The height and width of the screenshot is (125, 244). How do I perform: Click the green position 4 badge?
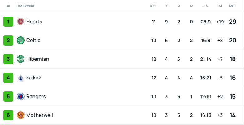8,78
